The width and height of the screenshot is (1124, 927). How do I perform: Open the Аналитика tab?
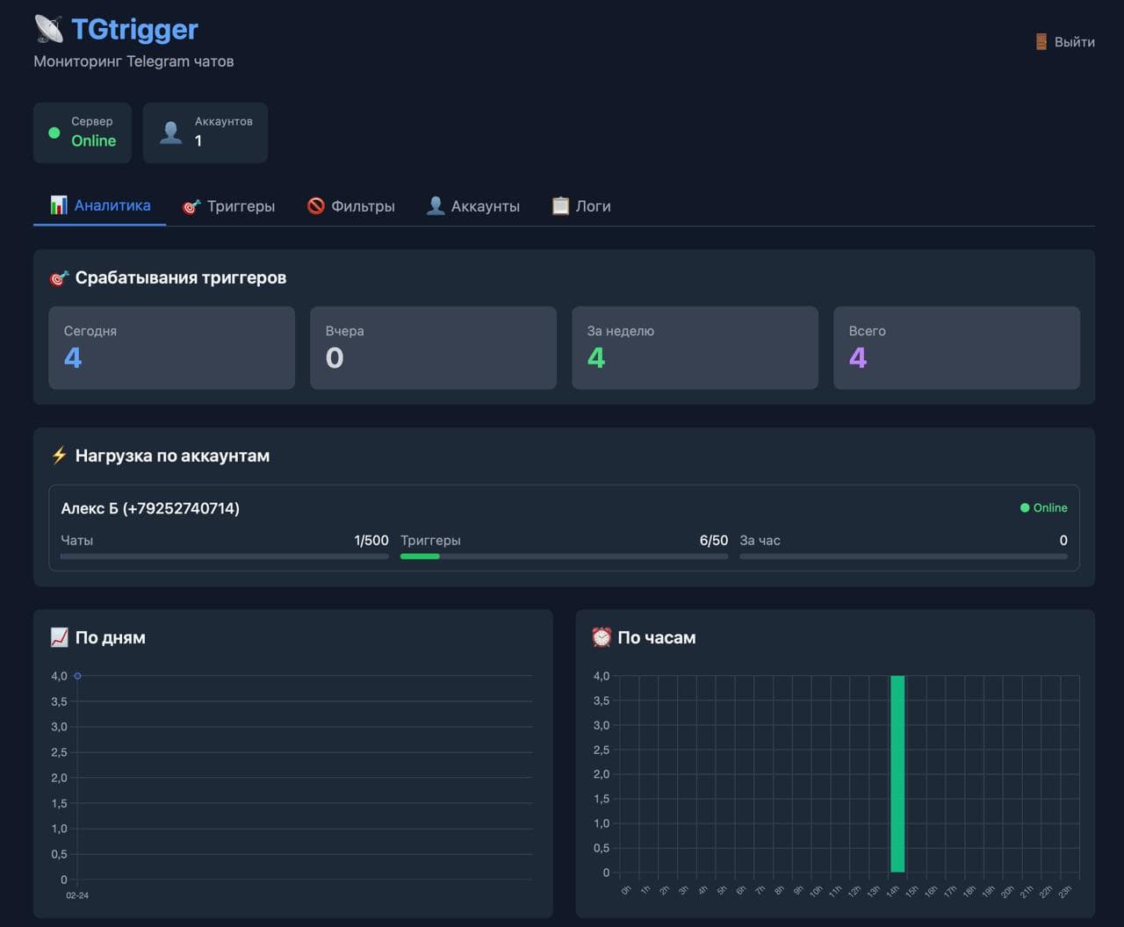100,205
